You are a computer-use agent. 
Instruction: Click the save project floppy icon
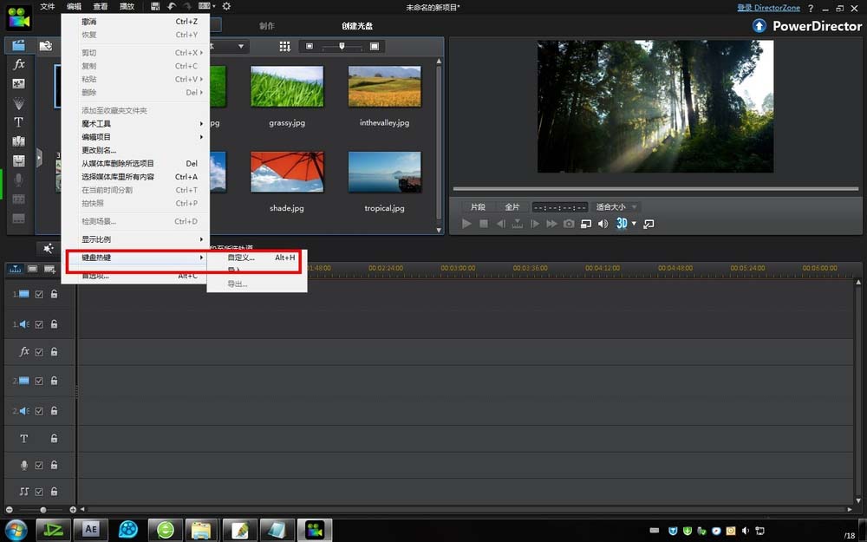[154, 7]
